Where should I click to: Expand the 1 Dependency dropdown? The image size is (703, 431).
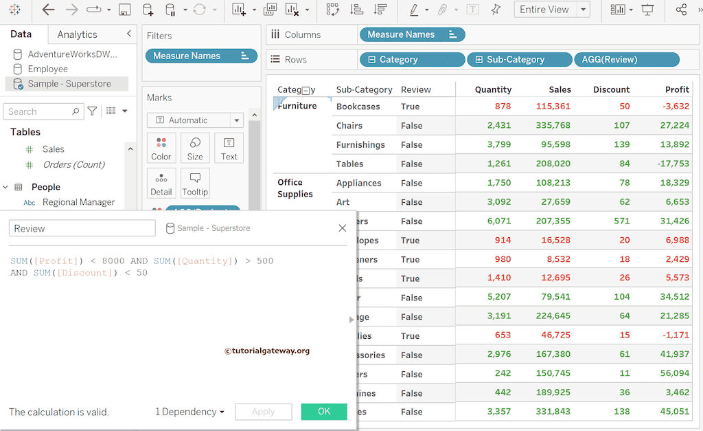pyautogui.click(x=190, y=412)
